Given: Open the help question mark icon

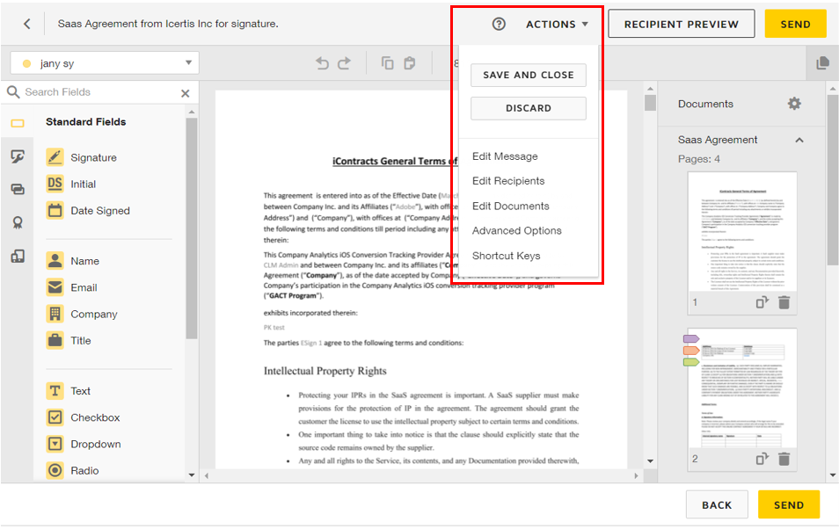Looking at the screenshot, I should click(499, 24).
